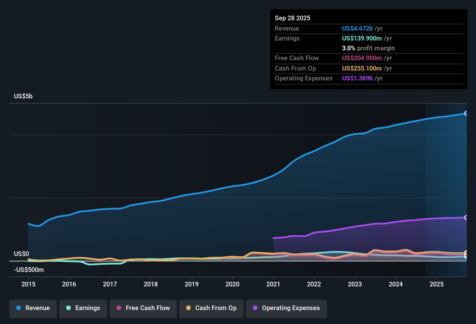476x324 pixels.
Task: Open the Free Cash Flow legend item
Action: [x=143, y=308]
